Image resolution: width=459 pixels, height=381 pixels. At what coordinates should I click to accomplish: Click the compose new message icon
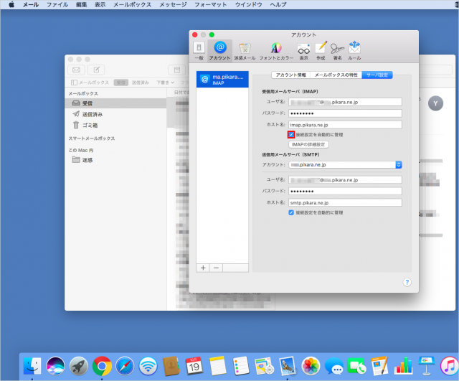pyautogui.click(x=96, y=70)
